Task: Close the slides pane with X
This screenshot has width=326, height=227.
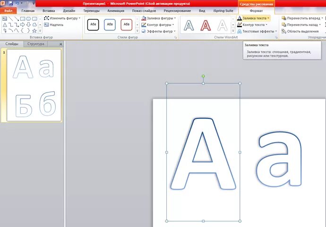Action: click(x=60, y=44)
